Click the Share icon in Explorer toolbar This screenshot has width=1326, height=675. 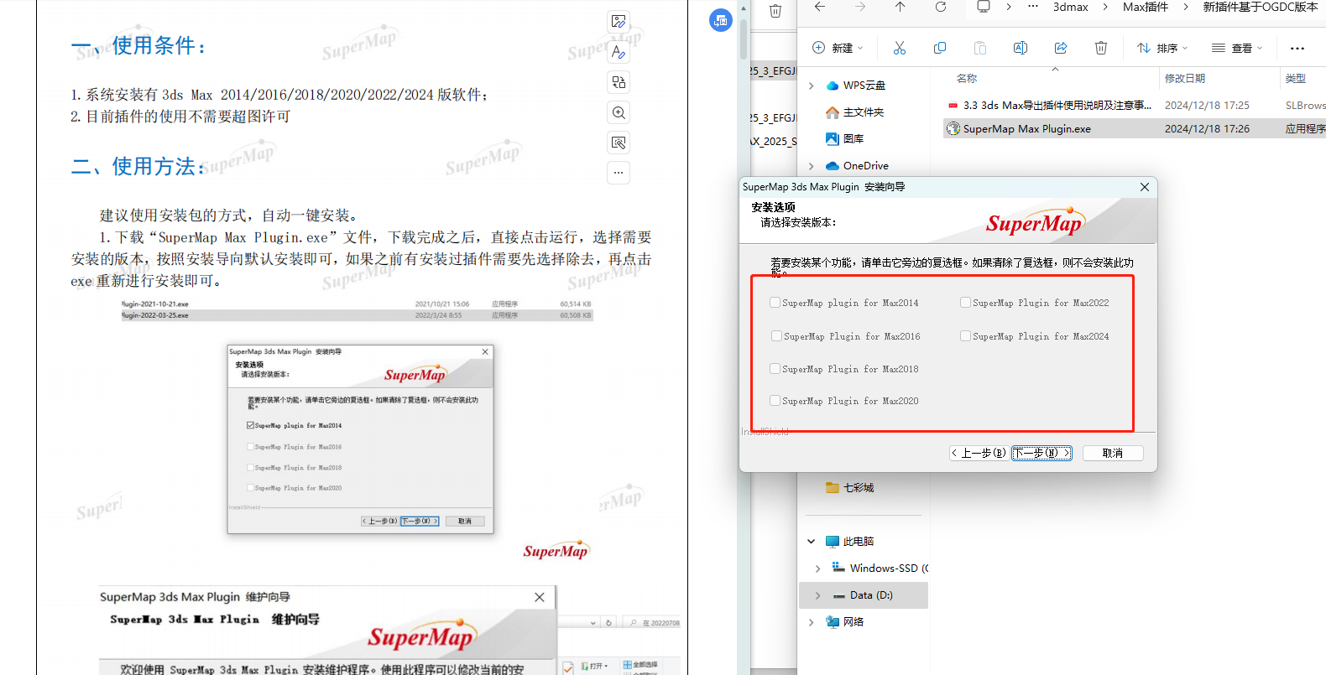coord(1061,48)
